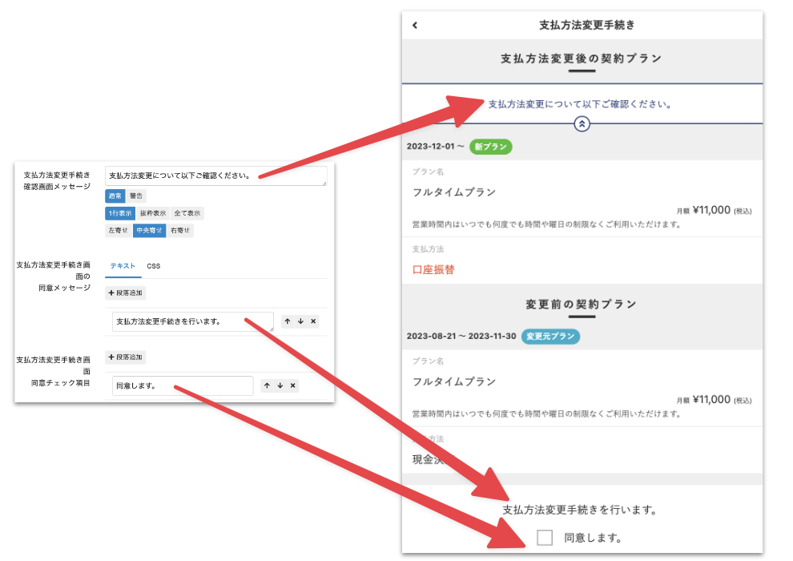Viewport: 793px width, 561px height.
Task: Set display mode to 全て表示
Action: pos(187,213)
